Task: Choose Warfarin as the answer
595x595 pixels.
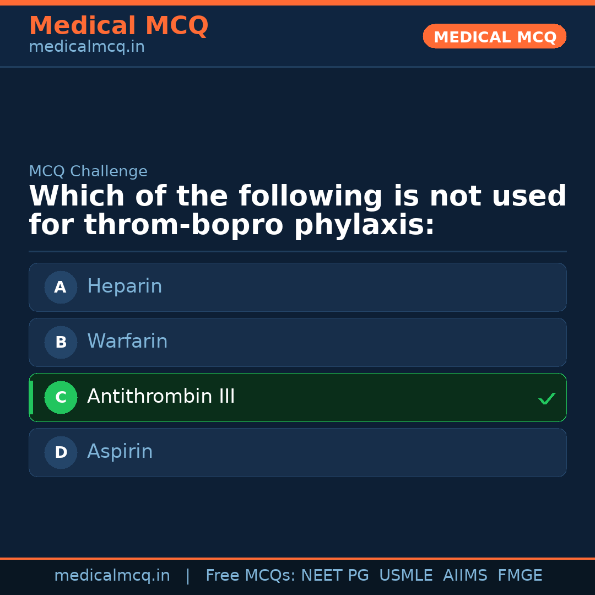Action: tap(297, 342)
